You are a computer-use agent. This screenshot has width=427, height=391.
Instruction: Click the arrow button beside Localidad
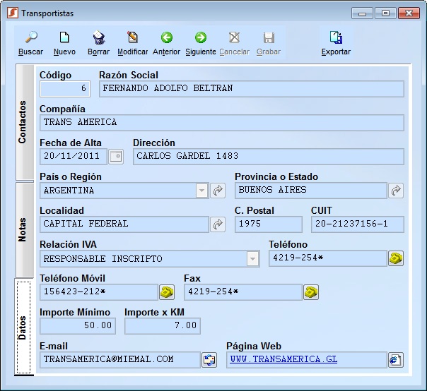click(x=218, y=224)
